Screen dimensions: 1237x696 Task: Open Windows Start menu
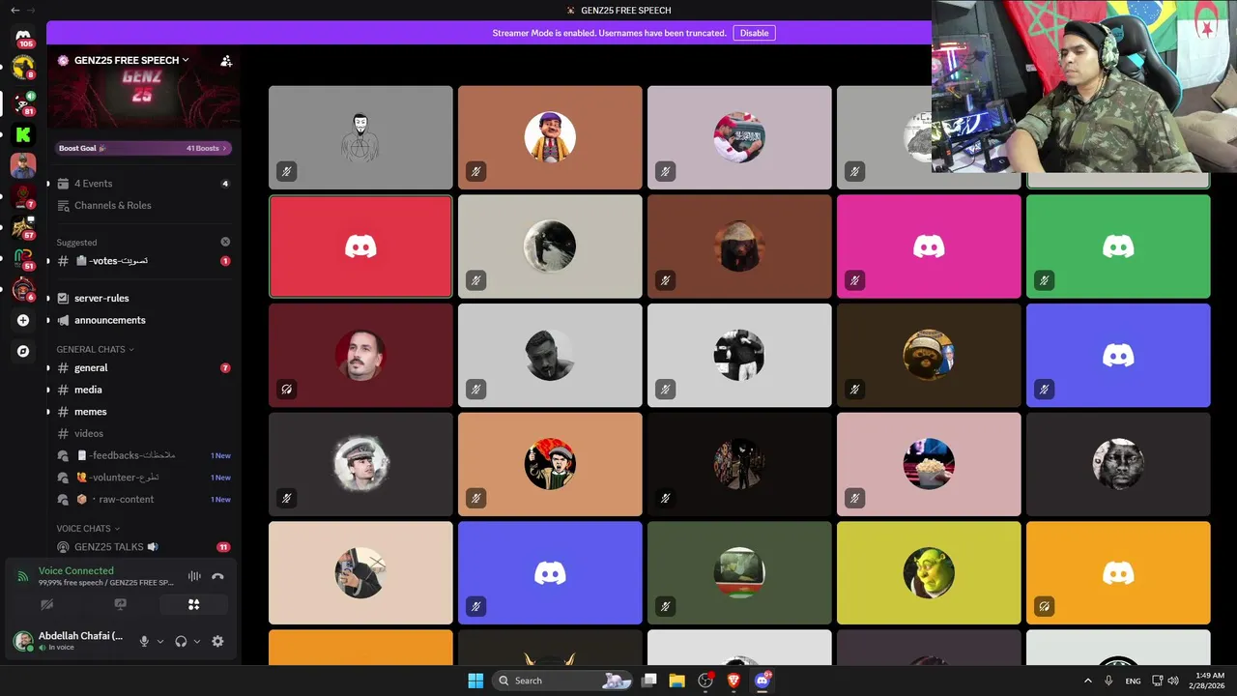[475, 681]
